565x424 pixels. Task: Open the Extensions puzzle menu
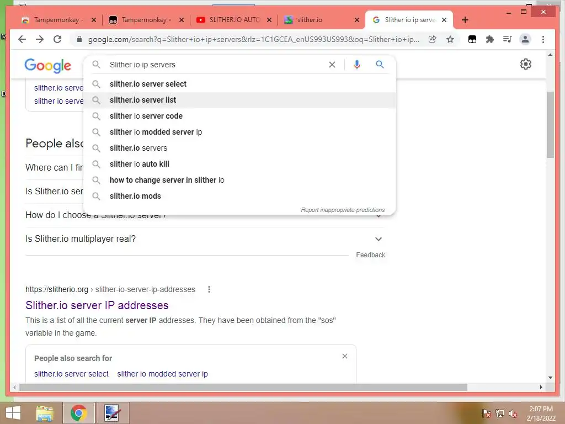(x=490, y=39)
